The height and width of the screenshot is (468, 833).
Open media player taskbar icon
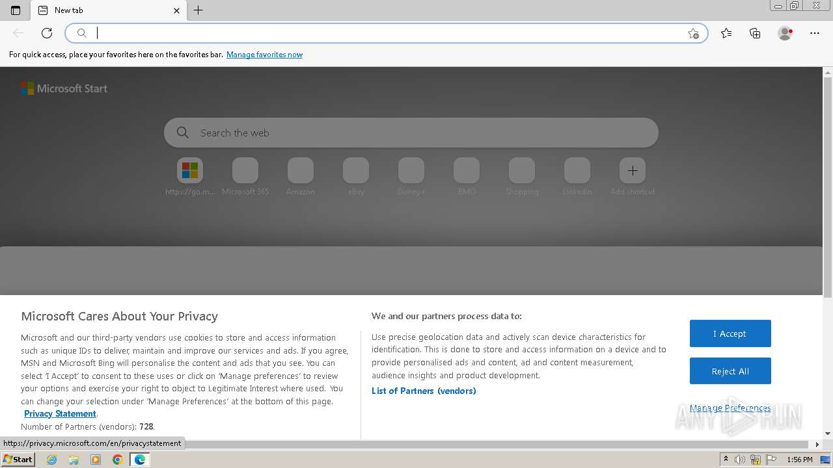click(96, 460)
